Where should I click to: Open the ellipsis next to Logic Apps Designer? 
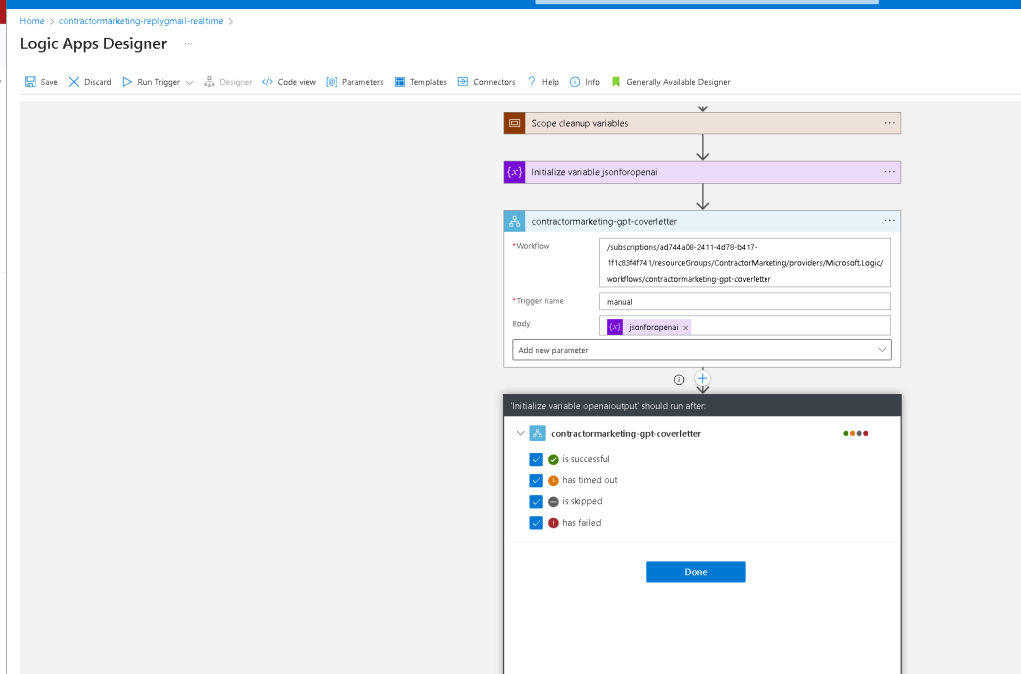point(189,44)
